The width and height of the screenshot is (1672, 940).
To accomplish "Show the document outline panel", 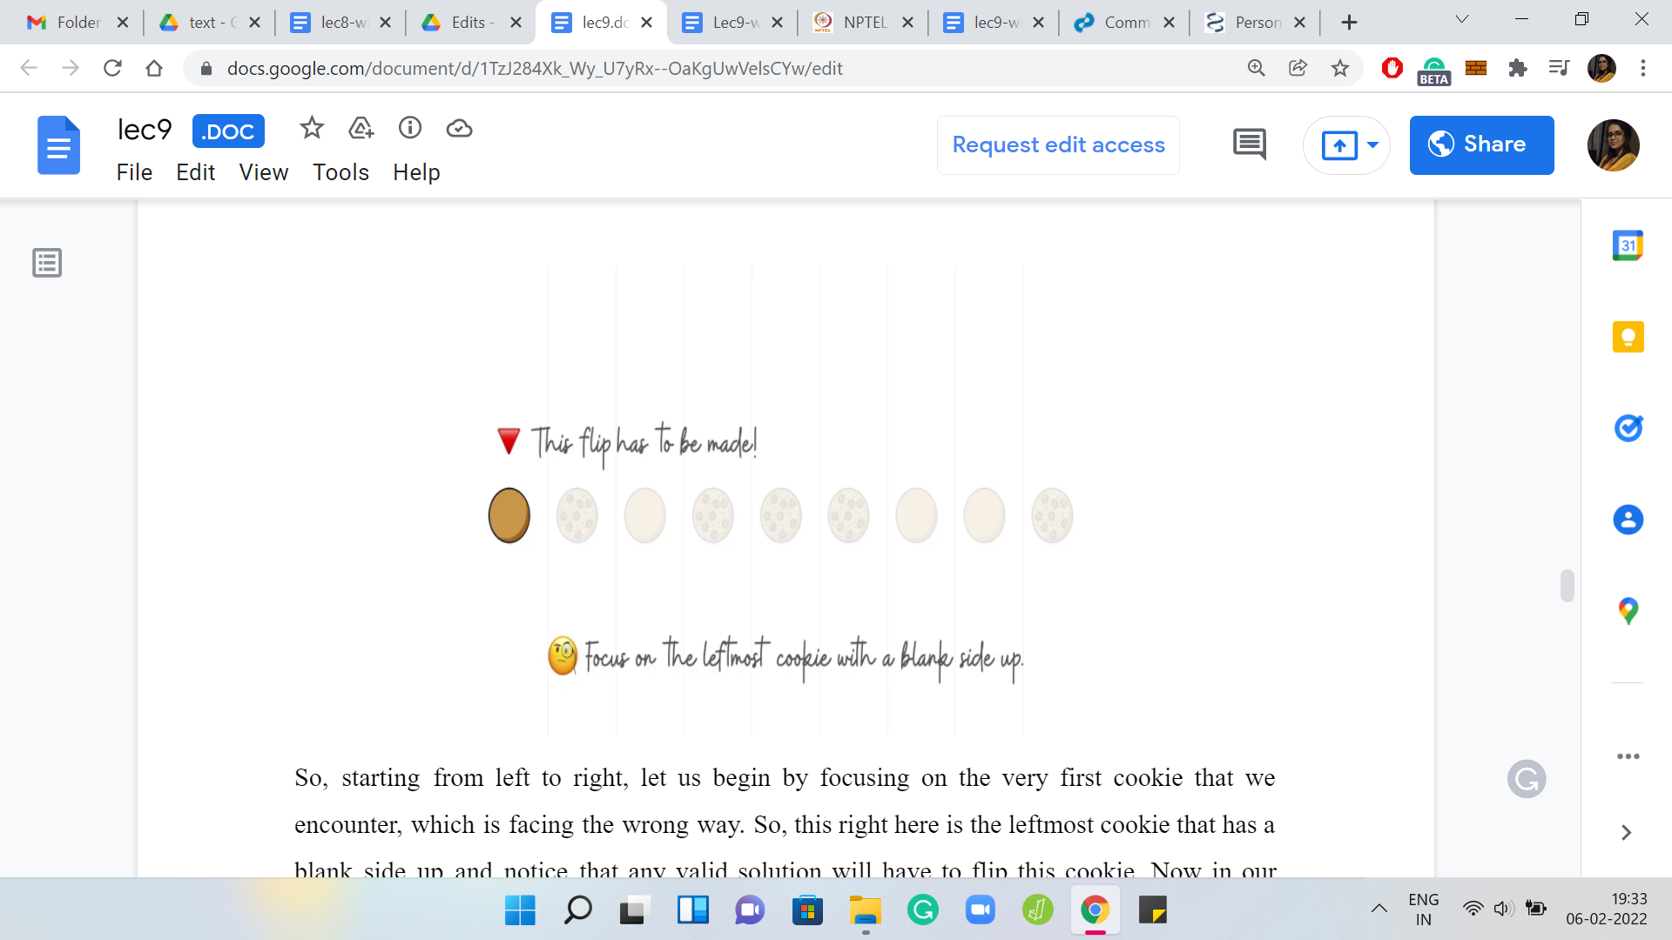I will tap(47, 263).
